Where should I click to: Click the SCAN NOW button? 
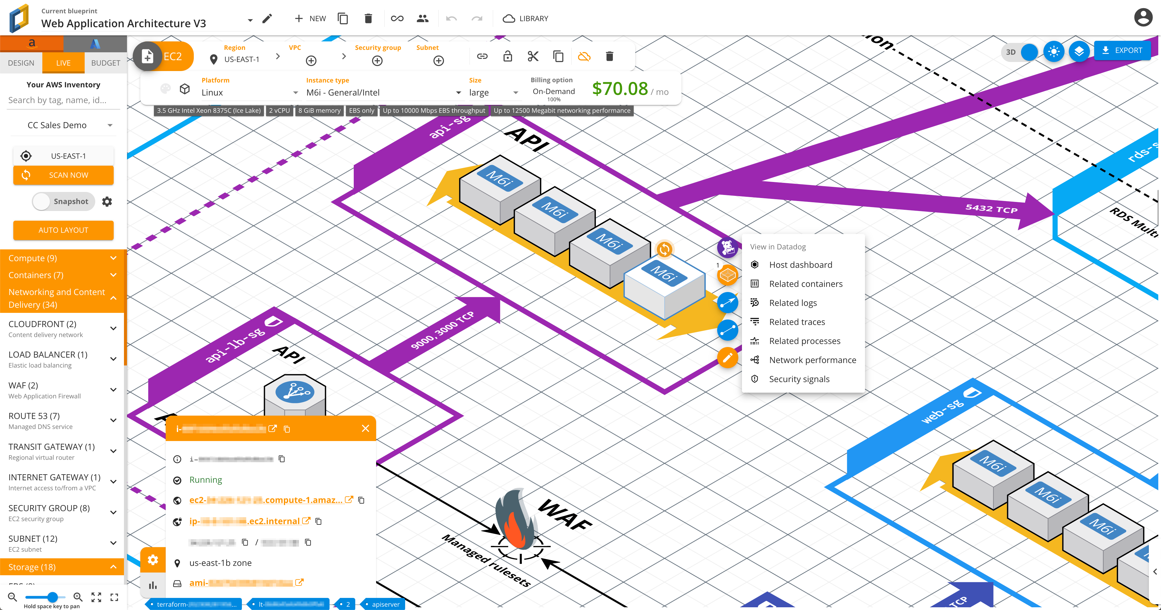click(x=63, y=175)
